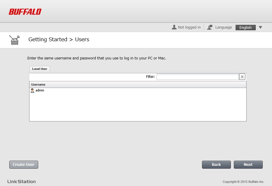Viewport: 272px width, 186px height.
Task: Proceed with the Next button
Action: click(x=248, y=165)
